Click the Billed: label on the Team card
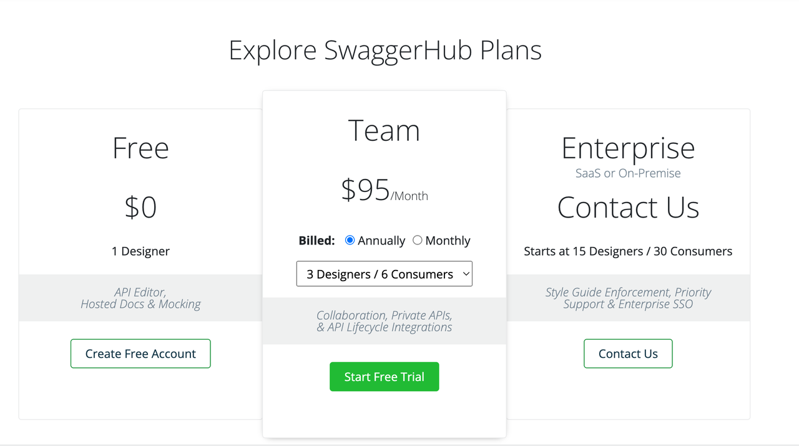Screen dimensions: 799x447 316,240
